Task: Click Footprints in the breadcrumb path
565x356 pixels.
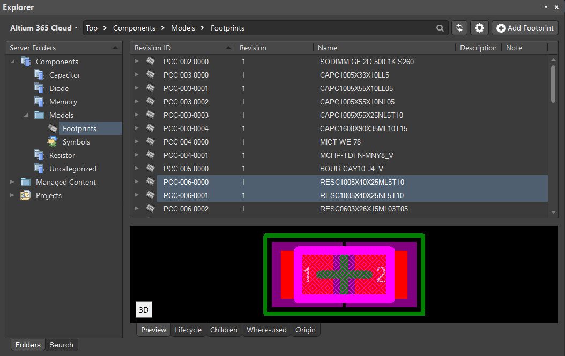Action: (x=227, y=28)
